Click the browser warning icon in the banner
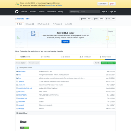Viewport: 131px width, 131px height. point(17,4)
